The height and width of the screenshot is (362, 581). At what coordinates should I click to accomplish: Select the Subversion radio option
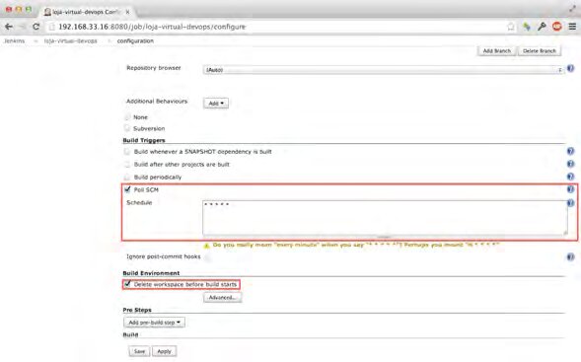click(127, 128)
